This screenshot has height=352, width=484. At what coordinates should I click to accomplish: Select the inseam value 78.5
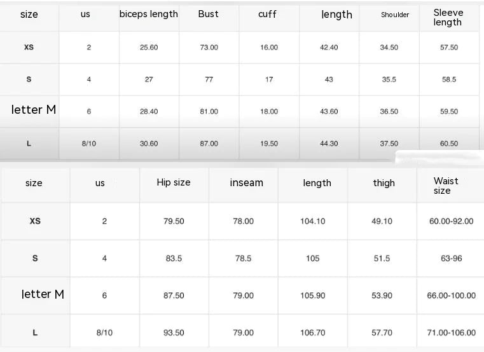pos(243,259)
